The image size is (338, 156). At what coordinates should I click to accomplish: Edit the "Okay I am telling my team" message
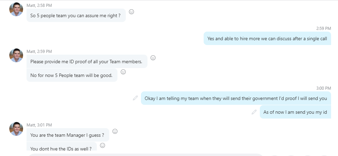point(135,98)
